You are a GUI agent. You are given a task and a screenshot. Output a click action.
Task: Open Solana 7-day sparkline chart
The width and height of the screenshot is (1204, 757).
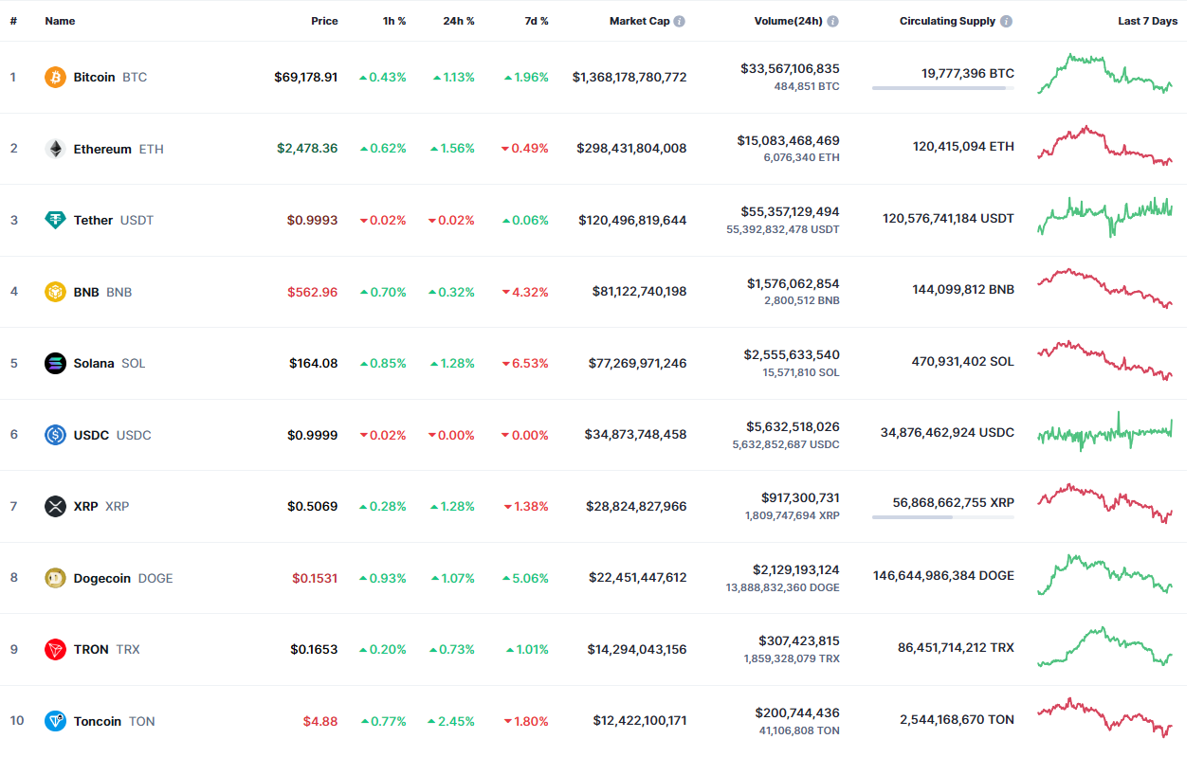[1105, 361]
